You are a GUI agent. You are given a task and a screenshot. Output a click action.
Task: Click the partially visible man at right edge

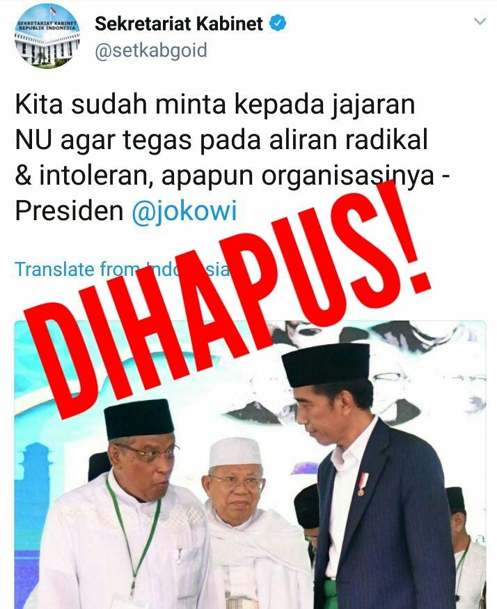tap(466, 548)
